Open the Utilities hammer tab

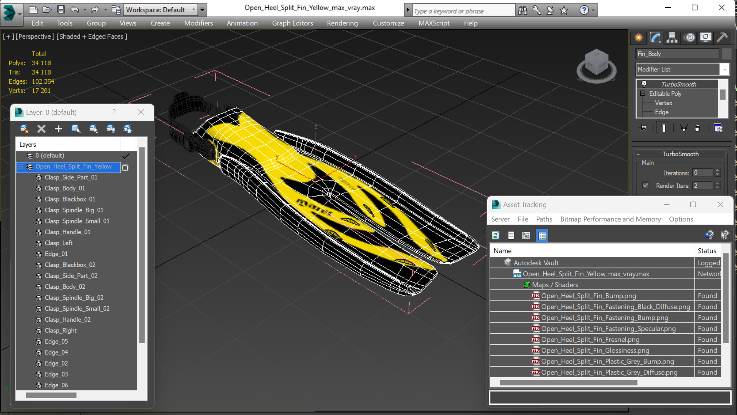[x=722, y=37]
